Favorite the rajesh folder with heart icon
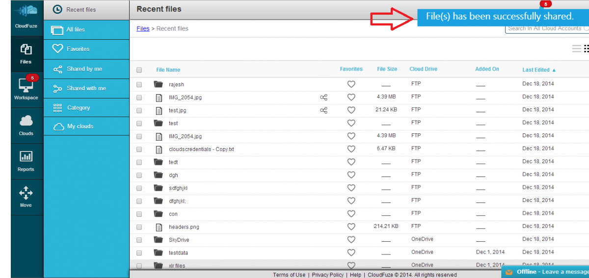The width and height of the screenshot is (589, 278). pos(351,84)
